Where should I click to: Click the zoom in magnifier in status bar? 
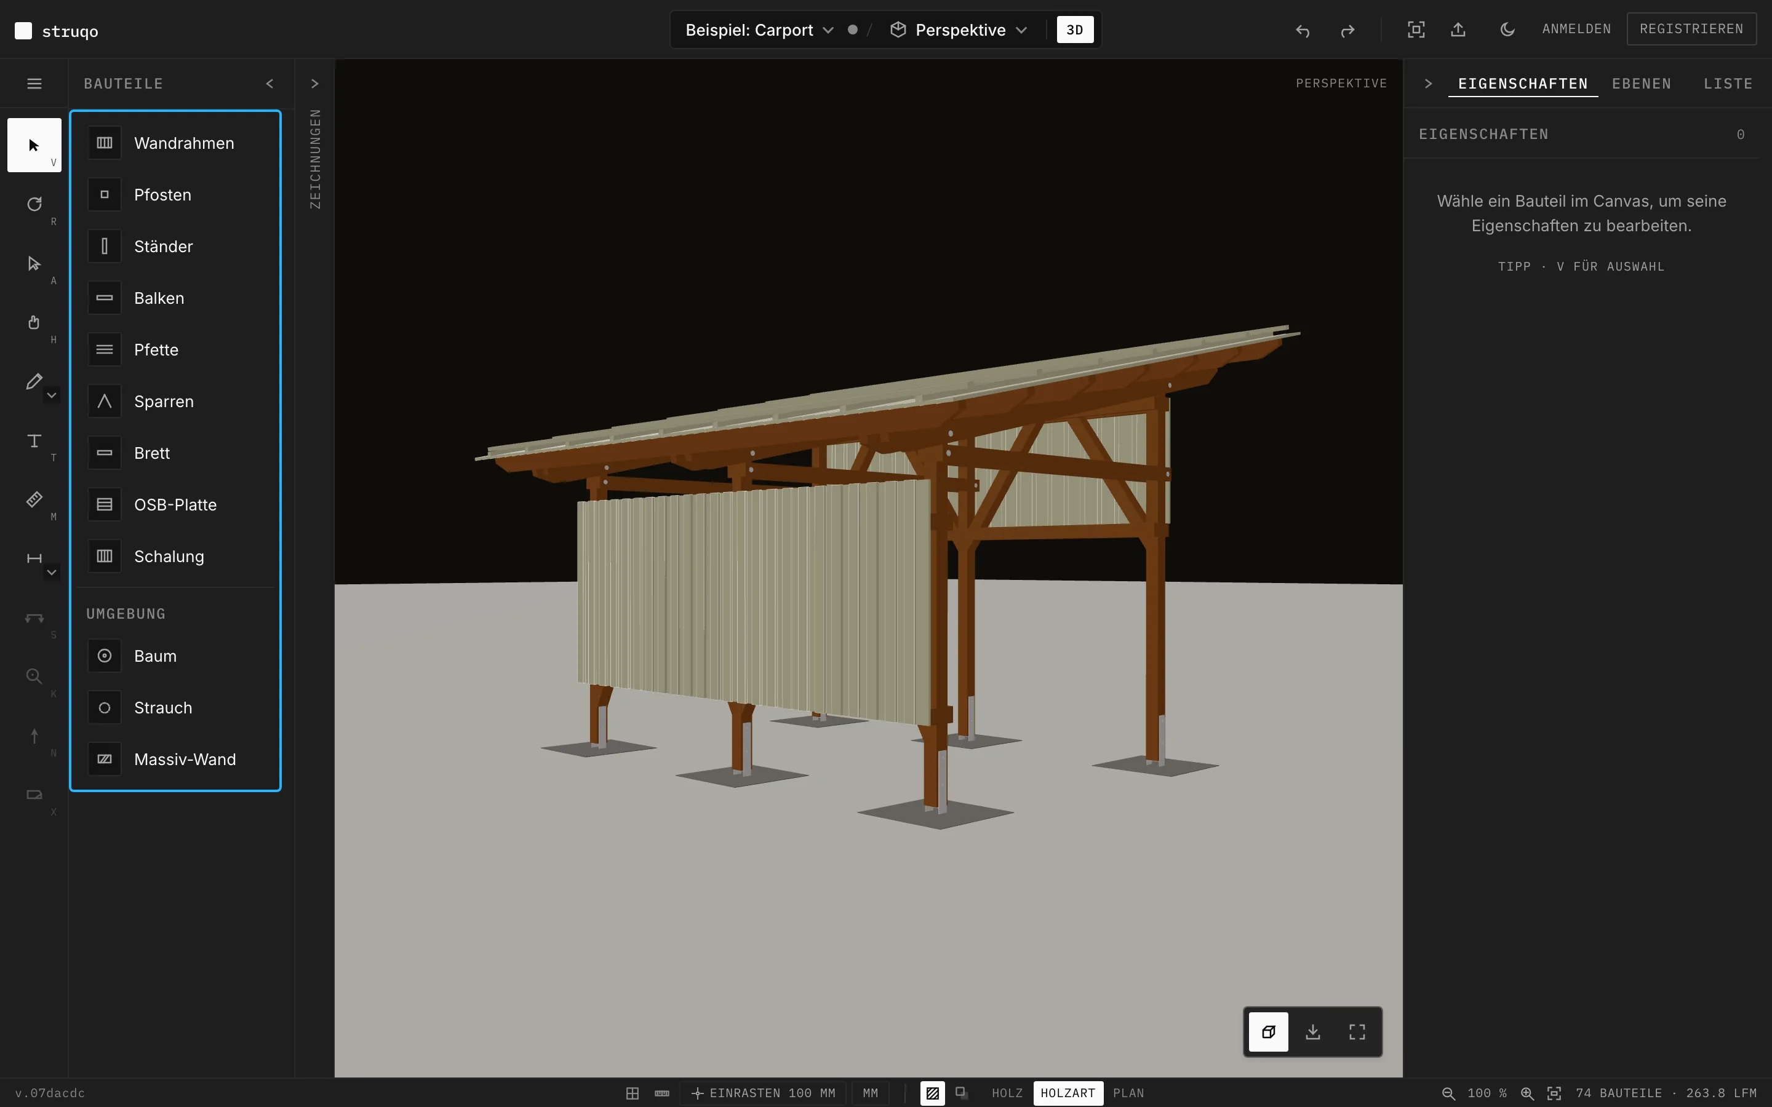tap(1528, 1093)
